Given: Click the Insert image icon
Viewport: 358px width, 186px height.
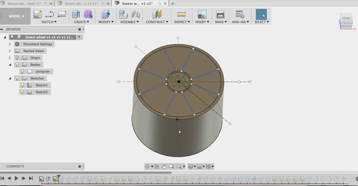Looking at the screenshot, I should [202, 14].
